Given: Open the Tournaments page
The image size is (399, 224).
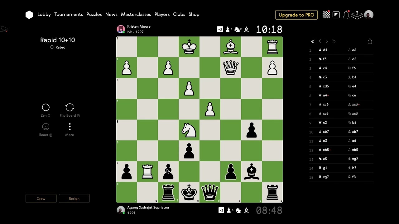Looking at the screenshot, I should point(69,15).
